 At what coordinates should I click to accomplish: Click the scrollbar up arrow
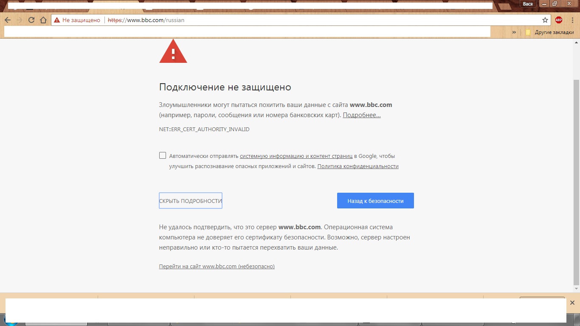576,42
